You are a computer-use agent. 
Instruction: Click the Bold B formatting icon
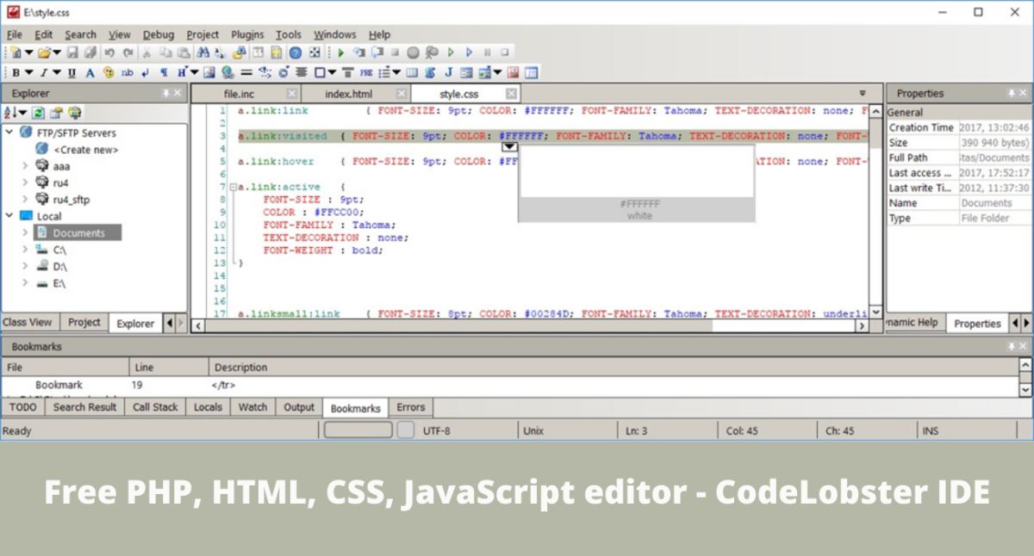[x=16, y=72]
